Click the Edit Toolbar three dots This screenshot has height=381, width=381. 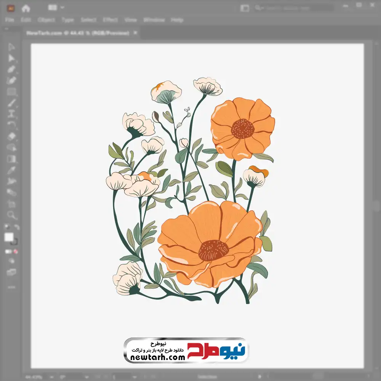pyautogui.click(x=11, y=286)
